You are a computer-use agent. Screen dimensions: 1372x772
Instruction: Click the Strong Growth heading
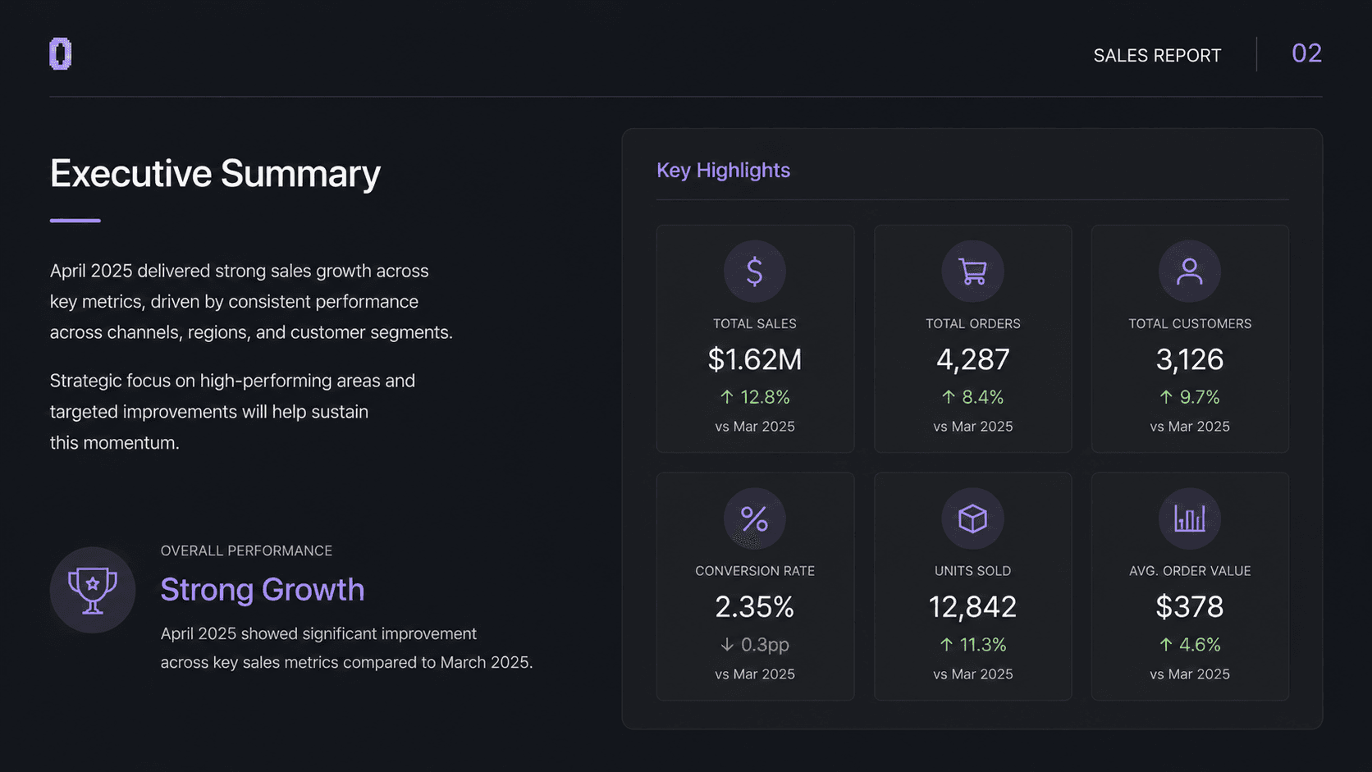[x=263, y=590]
